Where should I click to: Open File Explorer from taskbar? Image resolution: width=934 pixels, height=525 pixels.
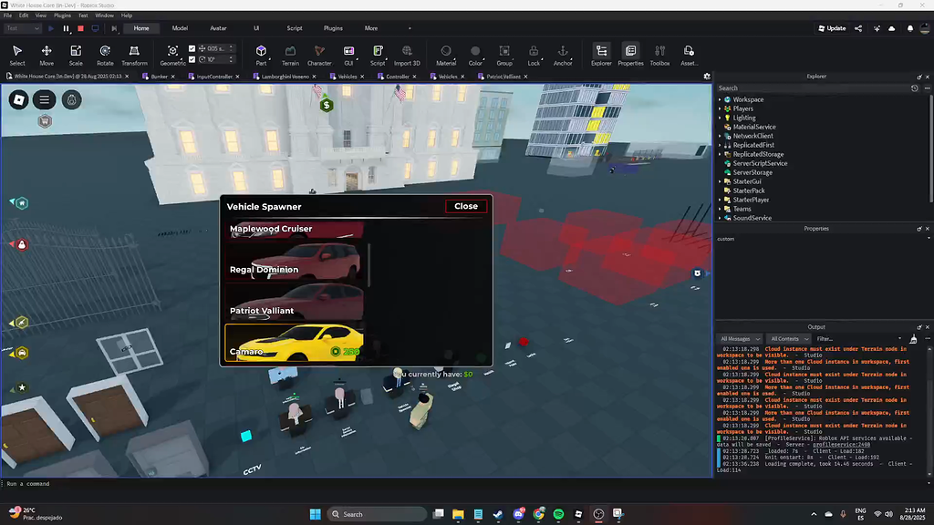pos(458,514)
